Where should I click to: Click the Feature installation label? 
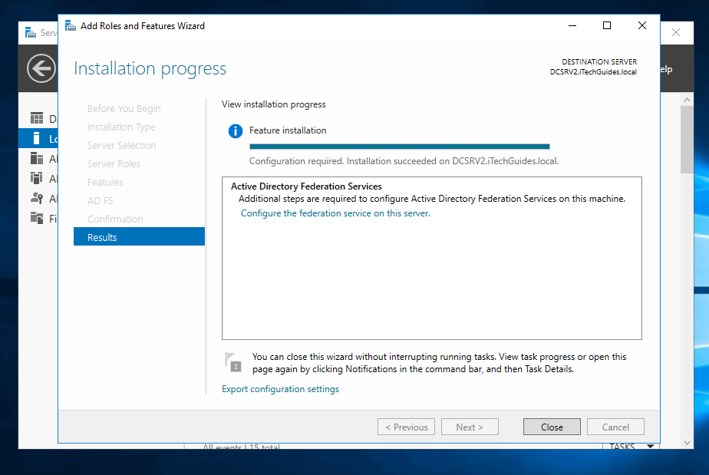click(288, 130)
